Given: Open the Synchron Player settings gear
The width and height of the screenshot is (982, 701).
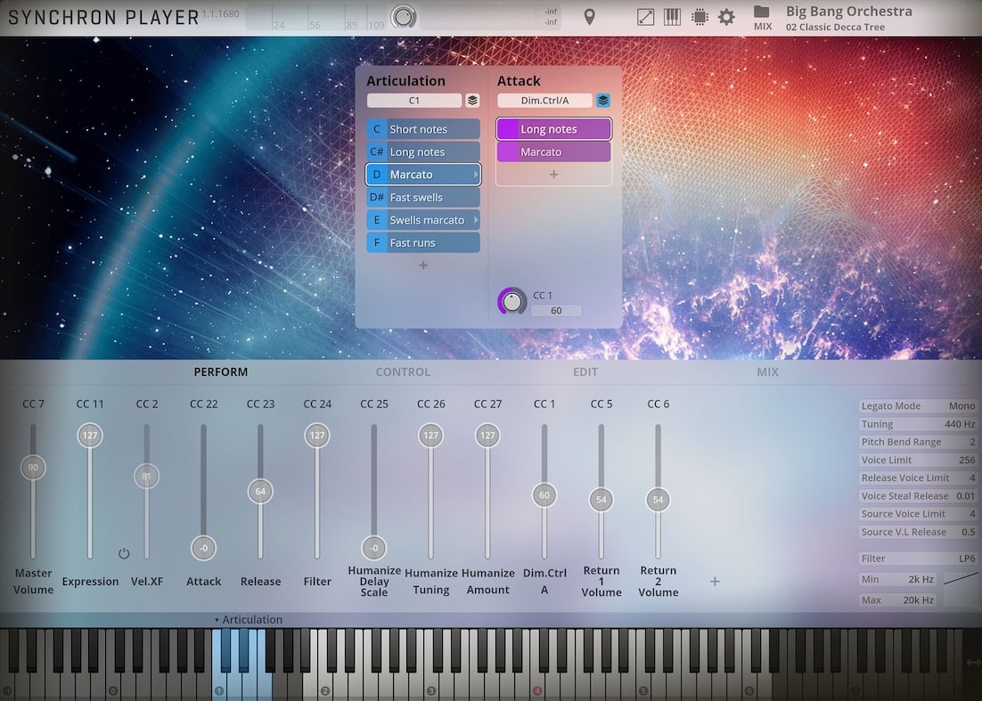Looking at the screenshot, I should coord(727,16).
